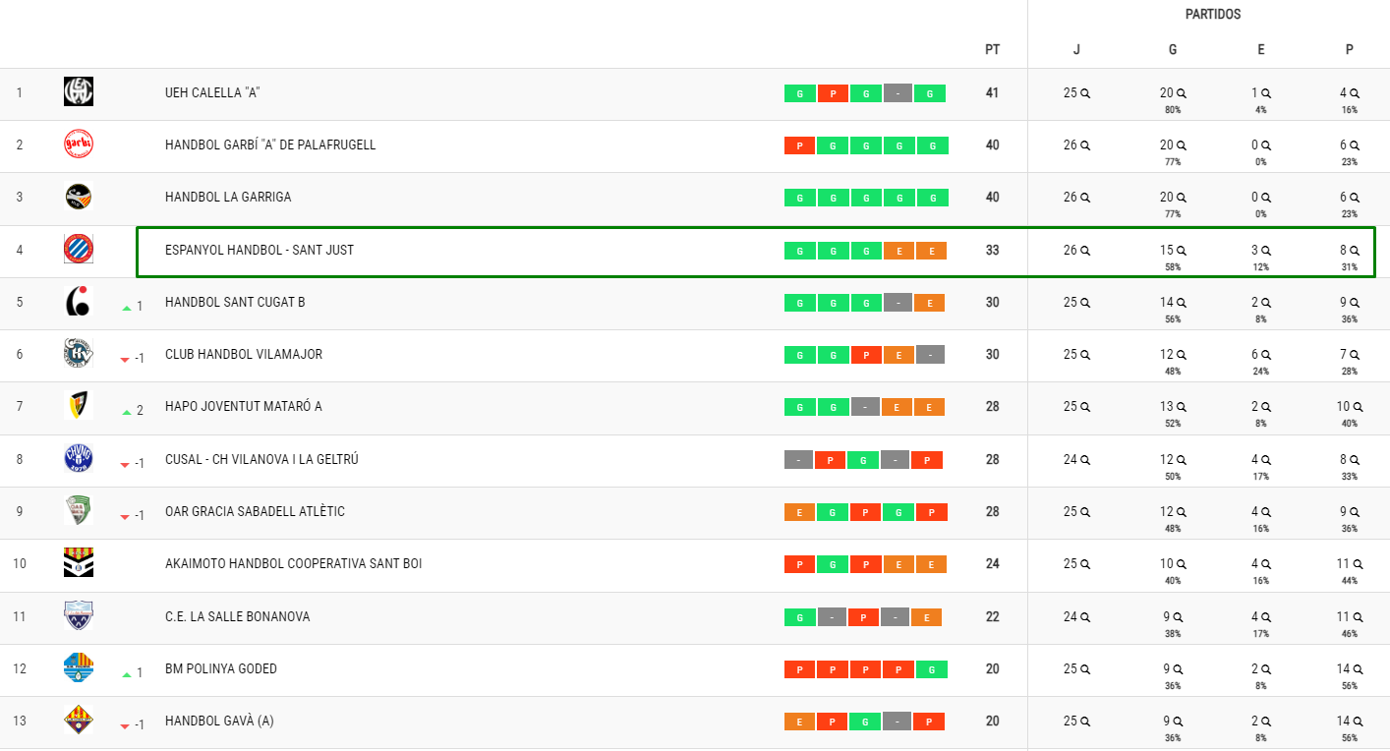Click the gray dash box in Calella's form
Screen dimensions: 1390x751
[x=898, y=92]
